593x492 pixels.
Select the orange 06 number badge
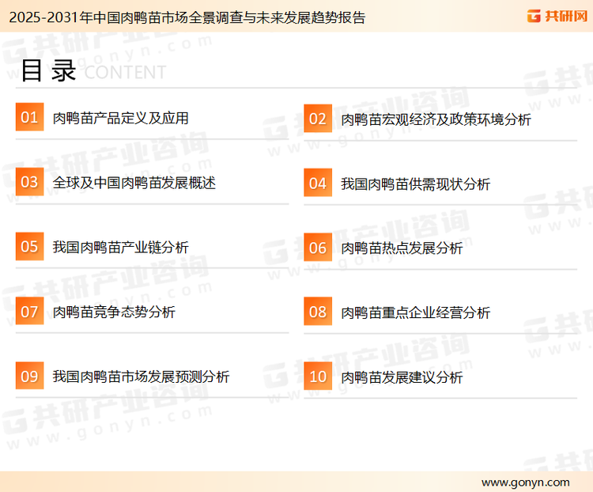pyautogui.click(x=318, y=248)
